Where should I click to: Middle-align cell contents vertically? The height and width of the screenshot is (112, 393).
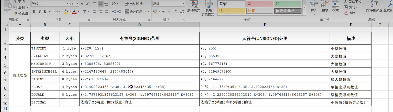pos(101,4)
